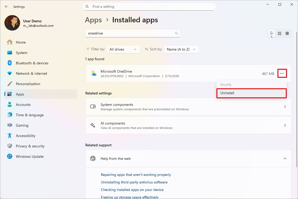Image resolution: width=298 pixels, height=199 pixels.
Task: Switch to list view of installed apps
Action: tap(271, 33)
